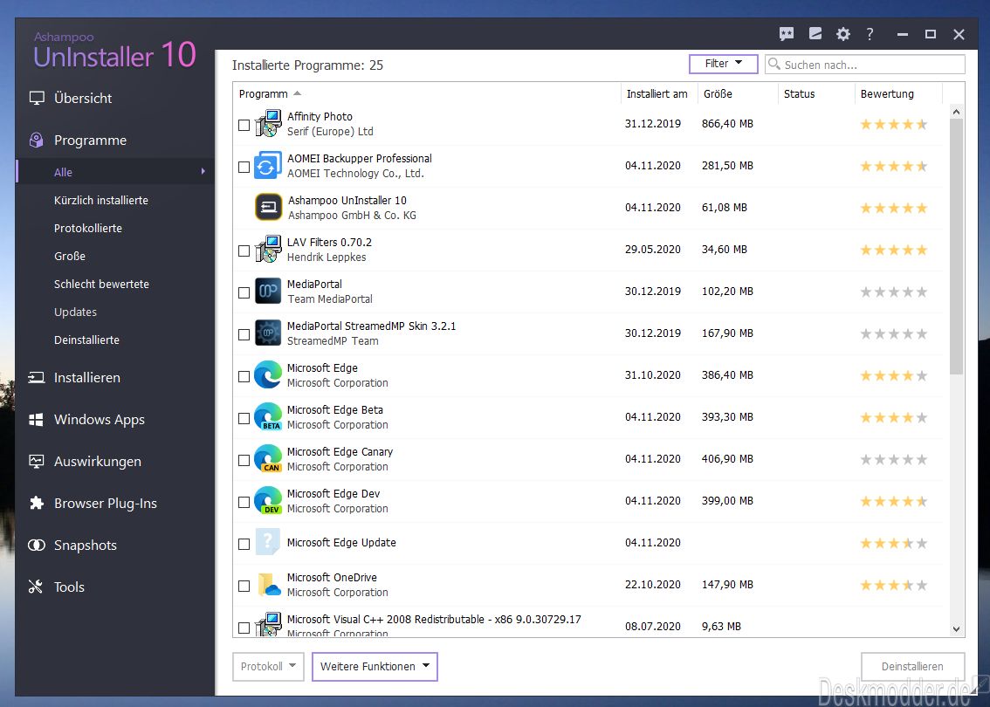
Task: Click the Browser Plug-Ins puzzle icon
Action: (x=37, y=503)
